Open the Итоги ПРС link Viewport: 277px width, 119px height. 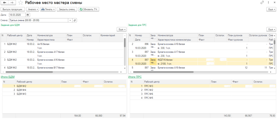[x=135, y=77]
